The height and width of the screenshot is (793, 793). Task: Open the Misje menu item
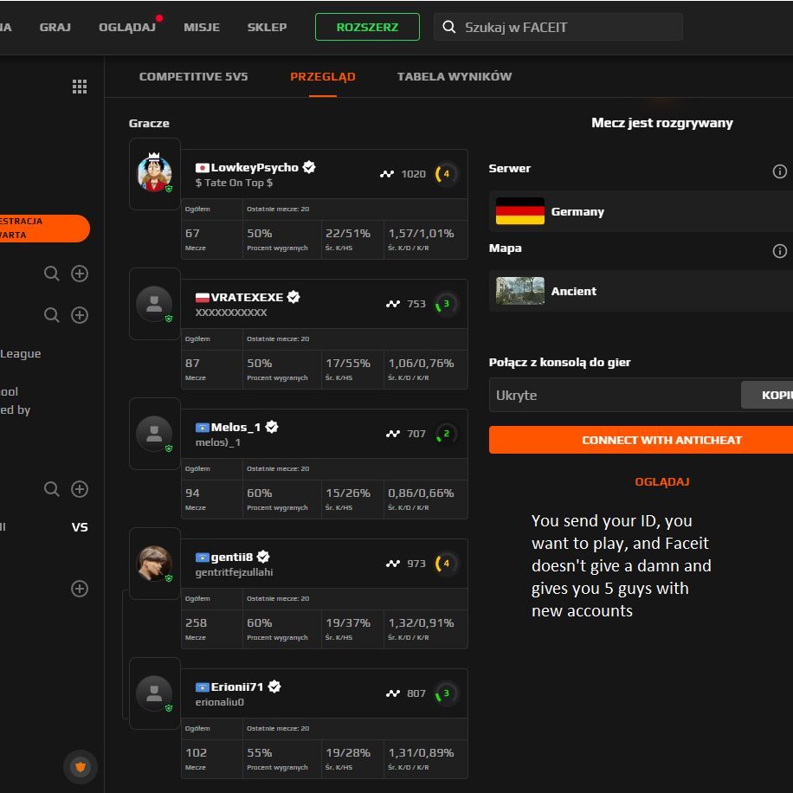[x=202, y=27]
